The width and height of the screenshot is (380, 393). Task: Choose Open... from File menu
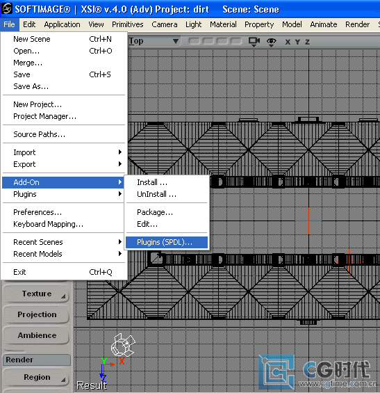64,51
